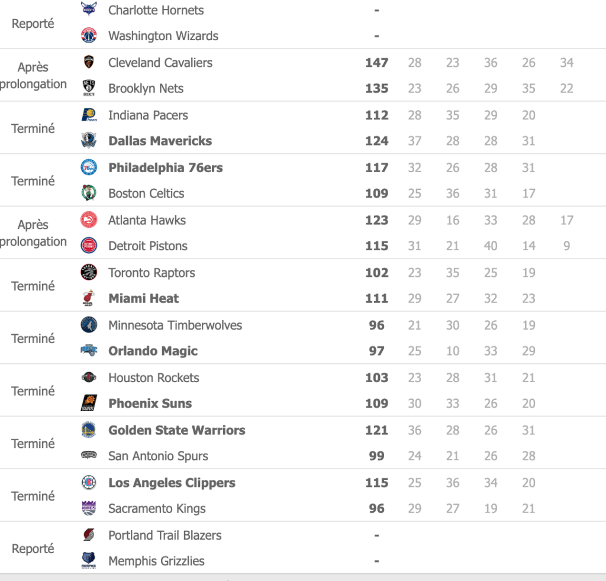Click the Cleveland Cavaliers team logo
Viewport: 606px width, 581px height.
(x=88, y=62)
